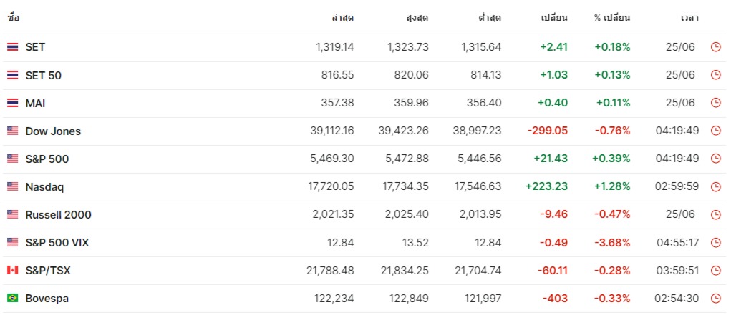The image size is (731, 320).
Task: Sort by the ชื่อ name column header
Action: pyautogui.click(x=14, y=17)
